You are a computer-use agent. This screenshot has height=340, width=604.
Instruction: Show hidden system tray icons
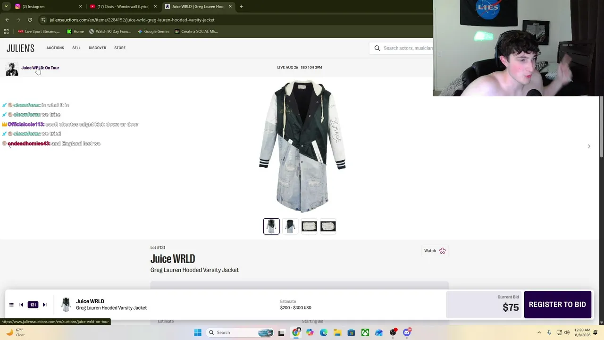[x=539, y=332]
